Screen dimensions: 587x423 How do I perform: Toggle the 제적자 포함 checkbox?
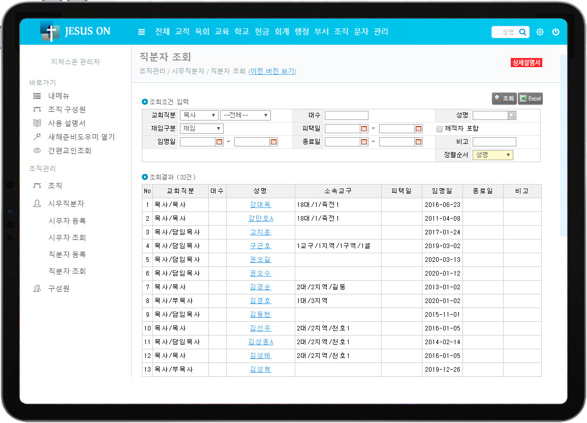click(440, 129)
